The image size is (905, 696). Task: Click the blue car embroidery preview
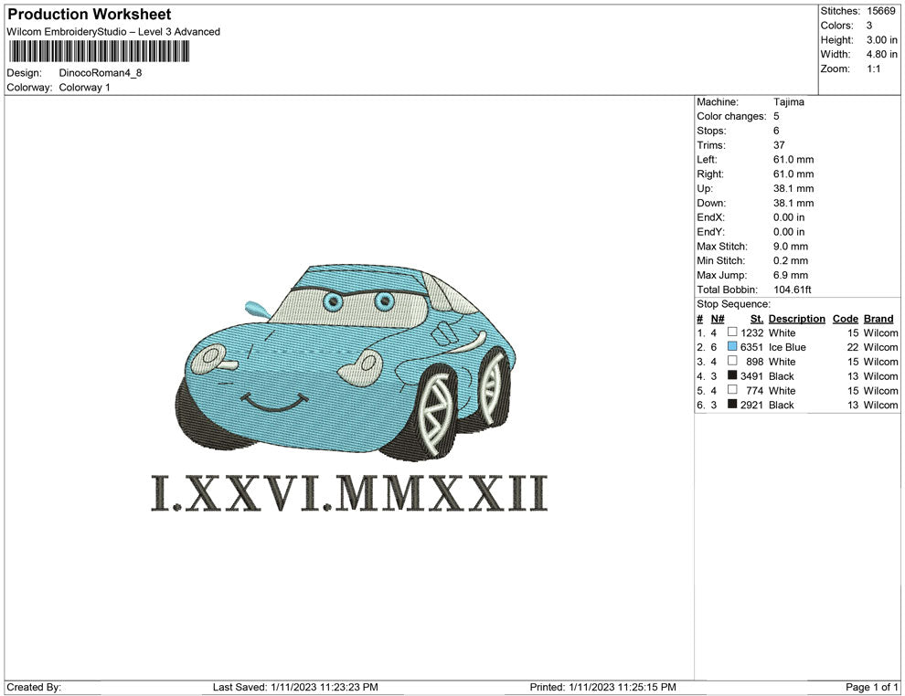coord(345,362)
